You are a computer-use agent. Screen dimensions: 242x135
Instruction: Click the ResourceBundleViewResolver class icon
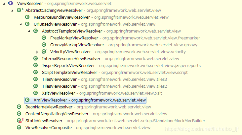pos(27,17)
